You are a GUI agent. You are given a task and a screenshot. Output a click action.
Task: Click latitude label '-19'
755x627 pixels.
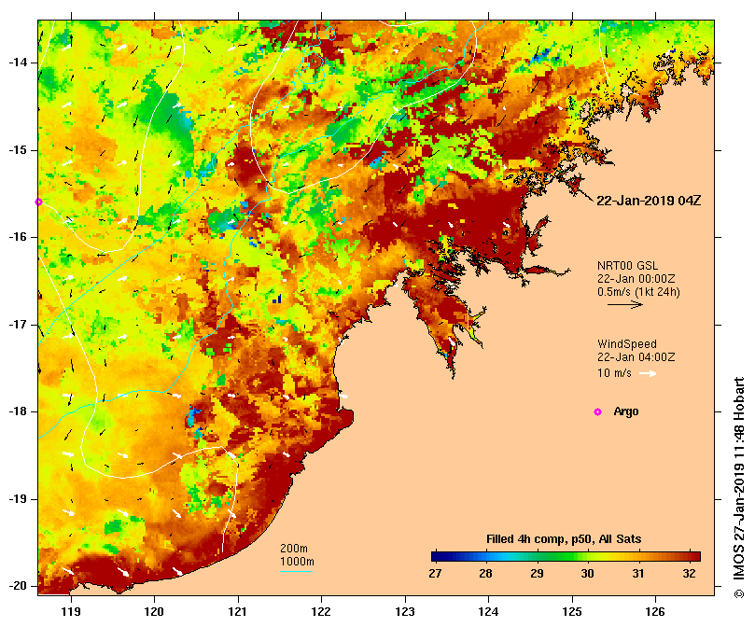tap(18, 499)
